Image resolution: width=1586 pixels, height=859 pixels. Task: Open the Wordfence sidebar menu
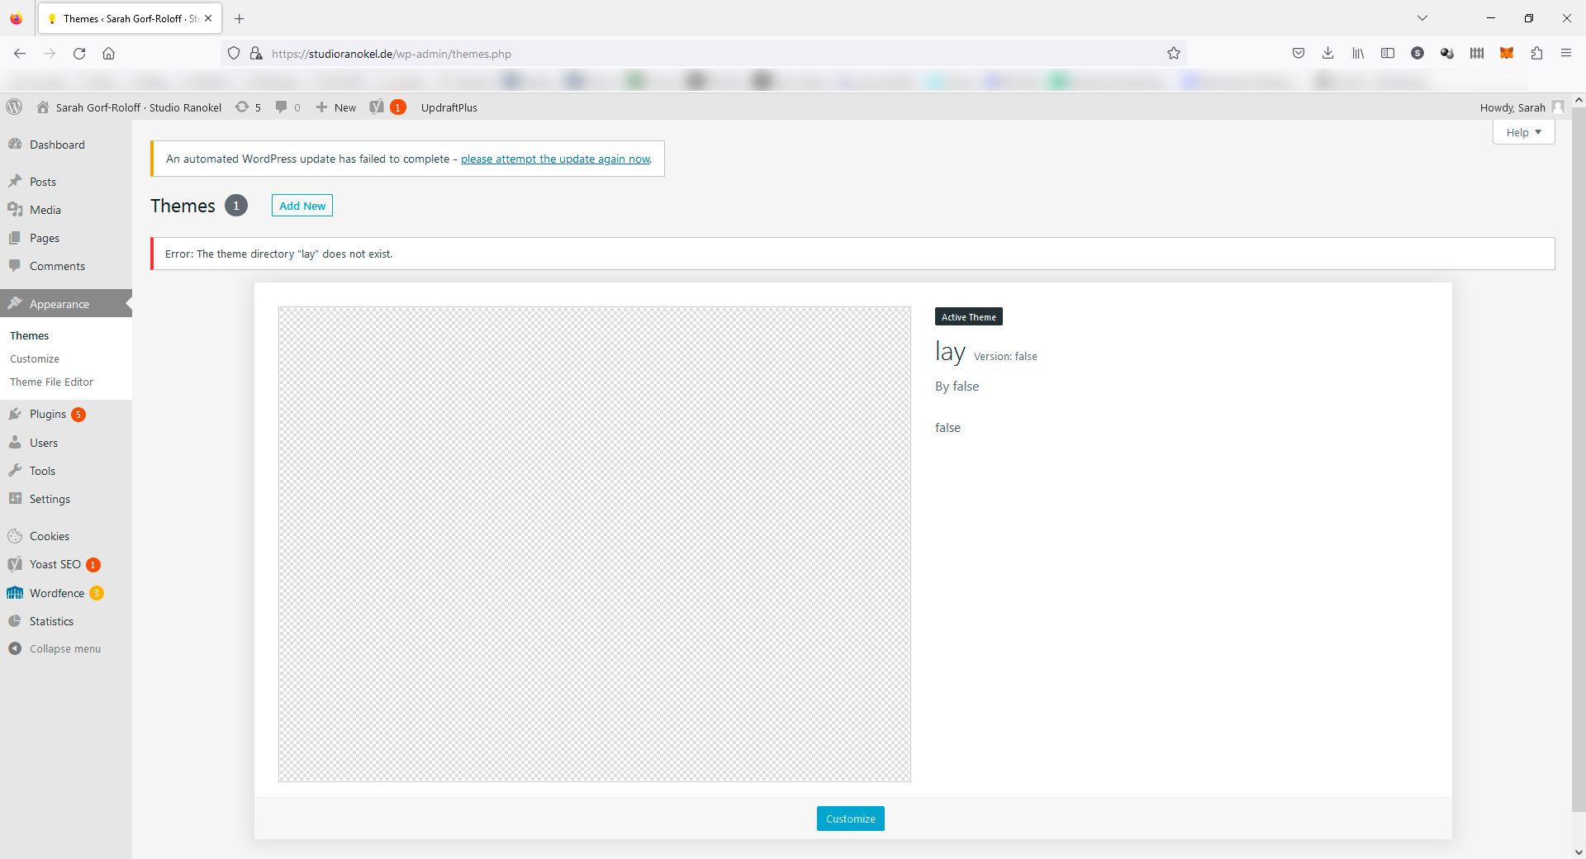(56, 593)
